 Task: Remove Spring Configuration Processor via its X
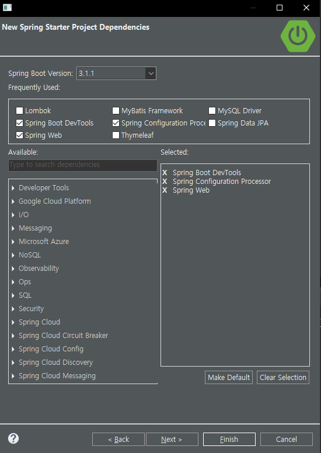pos(165,182)
